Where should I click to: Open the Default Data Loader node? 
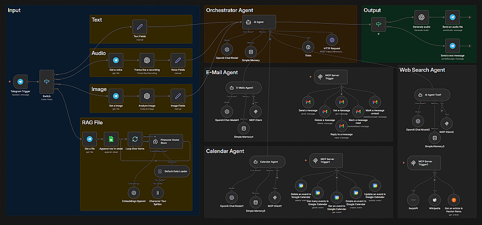pyautogui.click(x=172, y=171)
